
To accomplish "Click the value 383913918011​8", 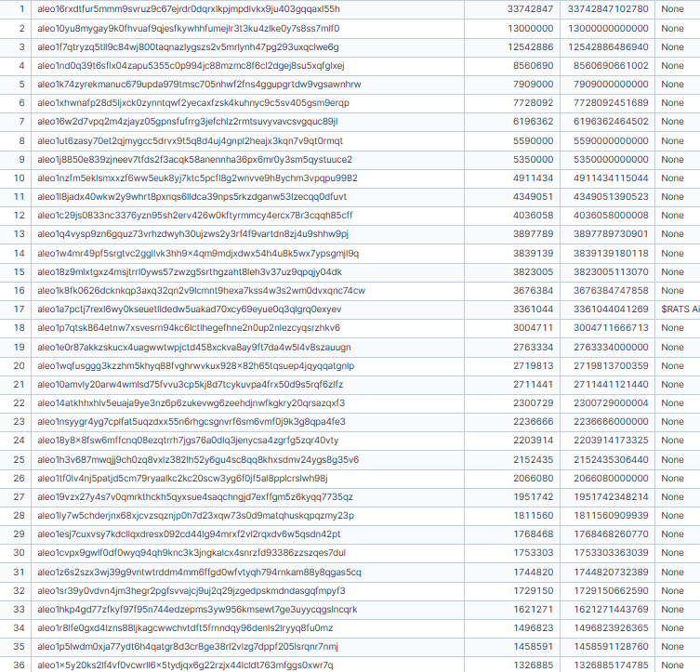I will [611, 254].
